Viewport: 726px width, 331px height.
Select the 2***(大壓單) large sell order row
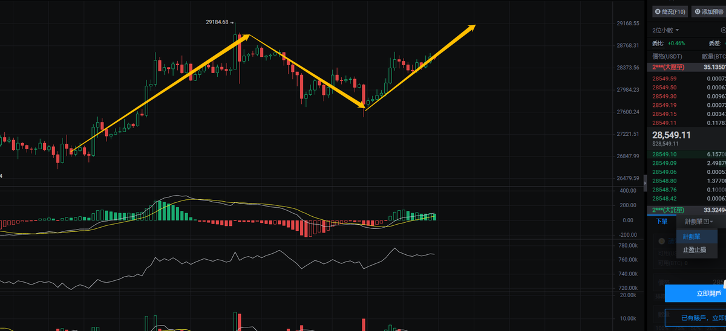[x=687, y=67]
